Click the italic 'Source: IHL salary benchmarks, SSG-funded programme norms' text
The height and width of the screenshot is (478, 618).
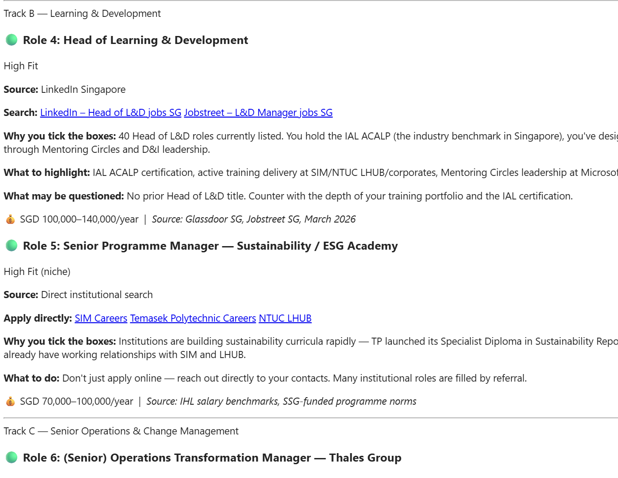(282, 401)
